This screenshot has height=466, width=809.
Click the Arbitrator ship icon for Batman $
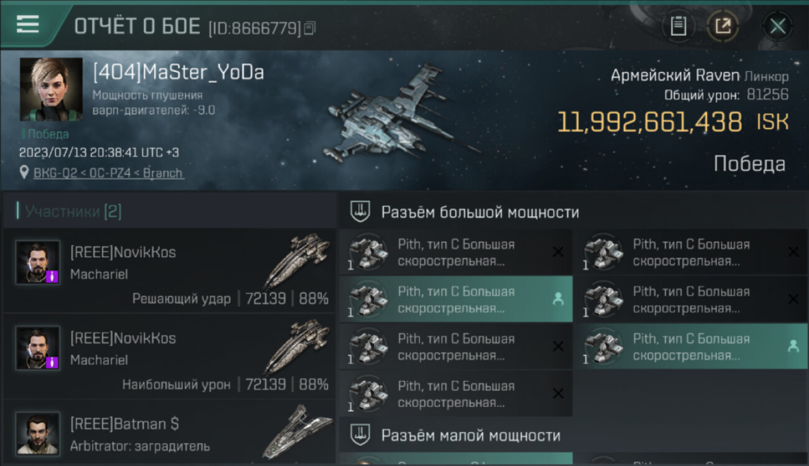click(x=296, y=431)
